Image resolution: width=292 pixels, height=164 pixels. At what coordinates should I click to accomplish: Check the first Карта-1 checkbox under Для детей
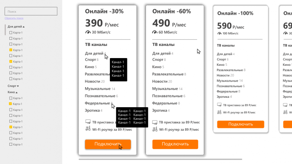click(11, 32)
